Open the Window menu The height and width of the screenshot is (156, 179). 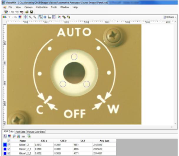point(64,7)
